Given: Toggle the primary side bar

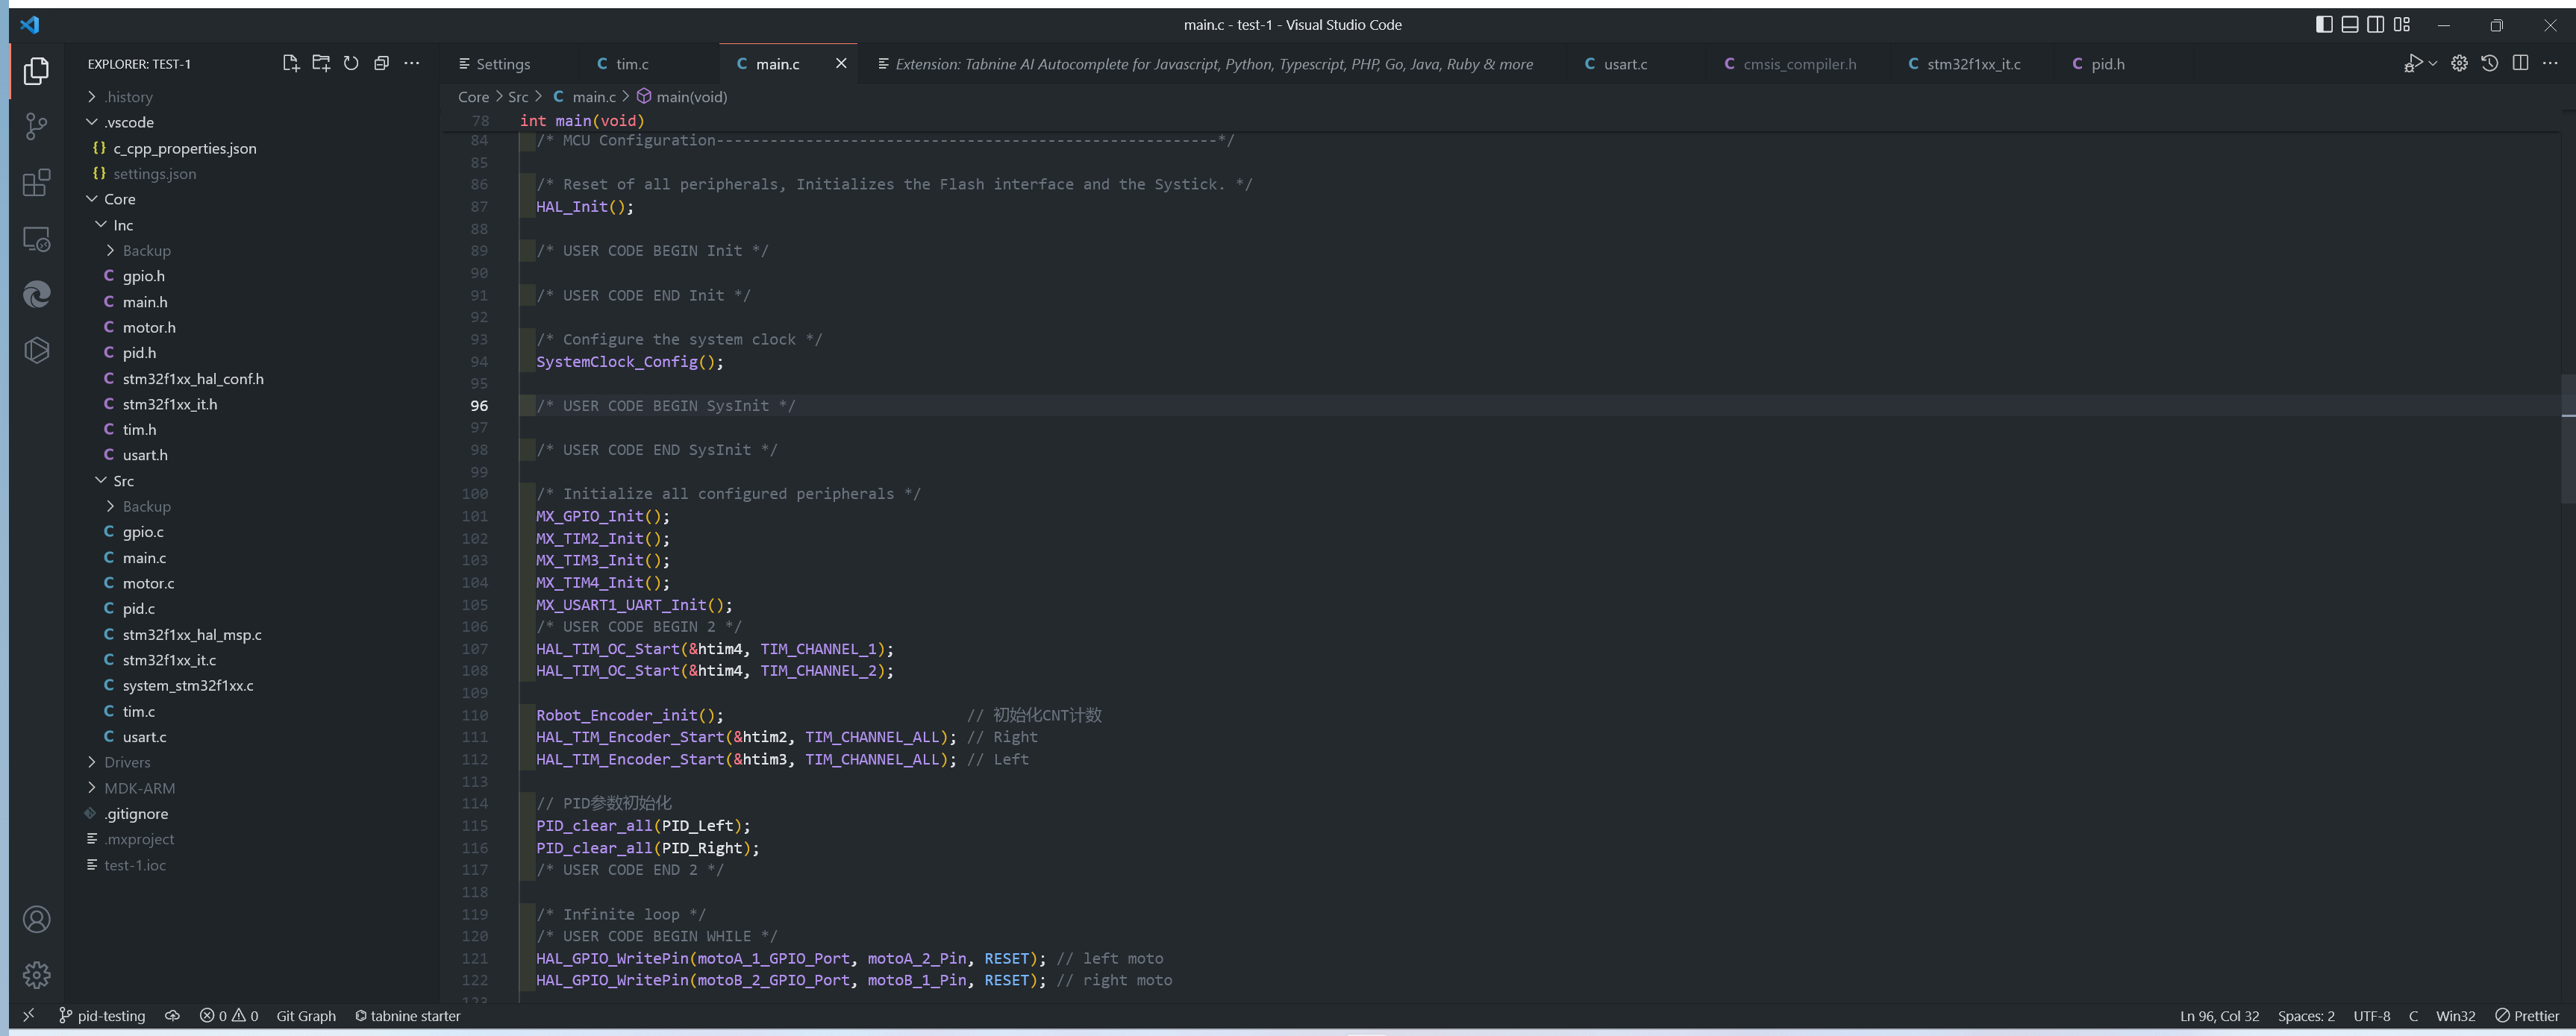Looking at the screenshot, I should coord(2324,24).
